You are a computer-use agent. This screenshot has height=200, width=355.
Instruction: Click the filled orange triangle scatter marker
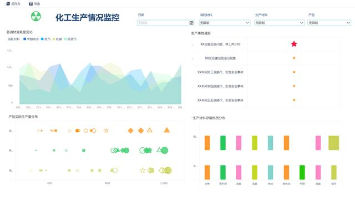[x=167, y=130]
